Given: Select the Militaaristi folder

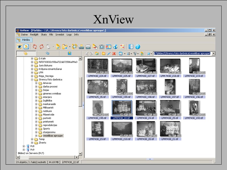Looking at the screenshot, I should pos(48,108).
